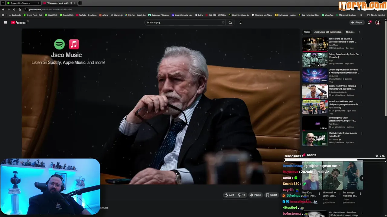Close the Browse - Kick Streaming tab

[39, 3]
